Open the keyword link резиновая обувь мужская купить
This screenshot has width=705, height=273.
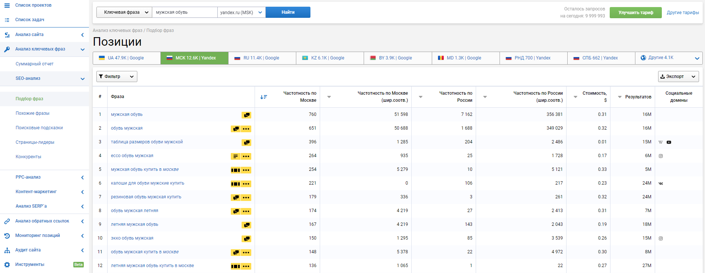click(x=146, y=197)
